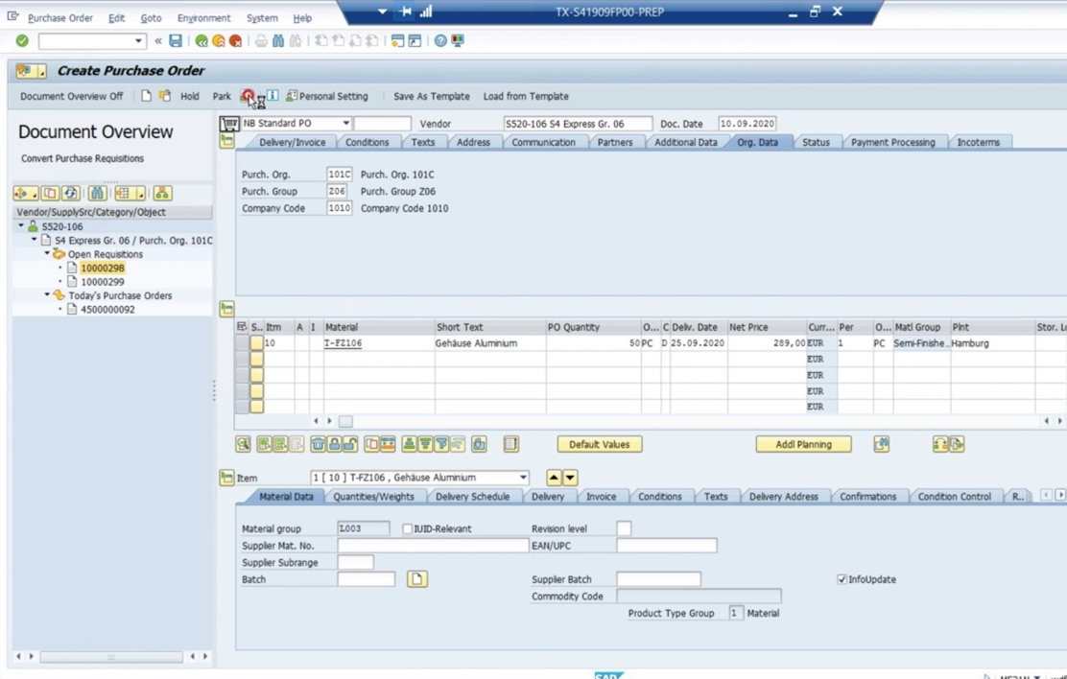Open the command field dropdown arrow

click(x=138, y=41)
